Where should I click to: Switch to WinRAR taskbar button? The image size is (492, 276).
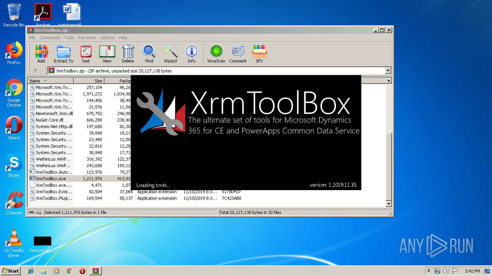pos(95,271)
